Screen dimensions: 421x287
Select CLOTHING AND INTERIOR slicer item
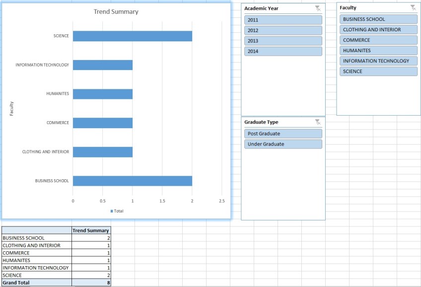[x=378, y=29]
